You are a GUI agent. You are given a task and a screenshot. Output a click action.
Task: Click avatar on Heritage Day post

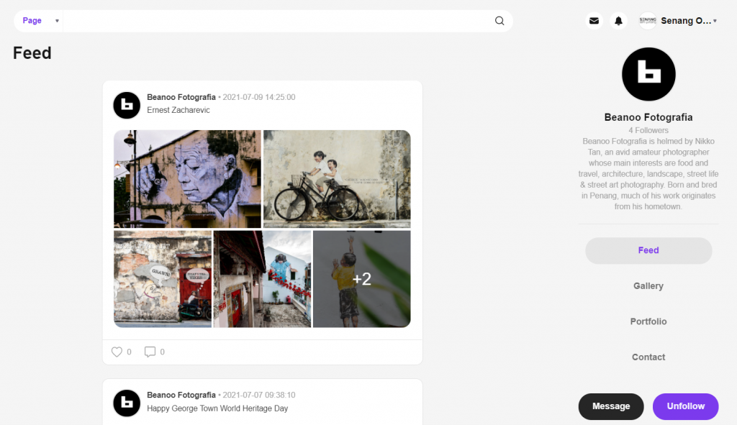coord(127,403)
